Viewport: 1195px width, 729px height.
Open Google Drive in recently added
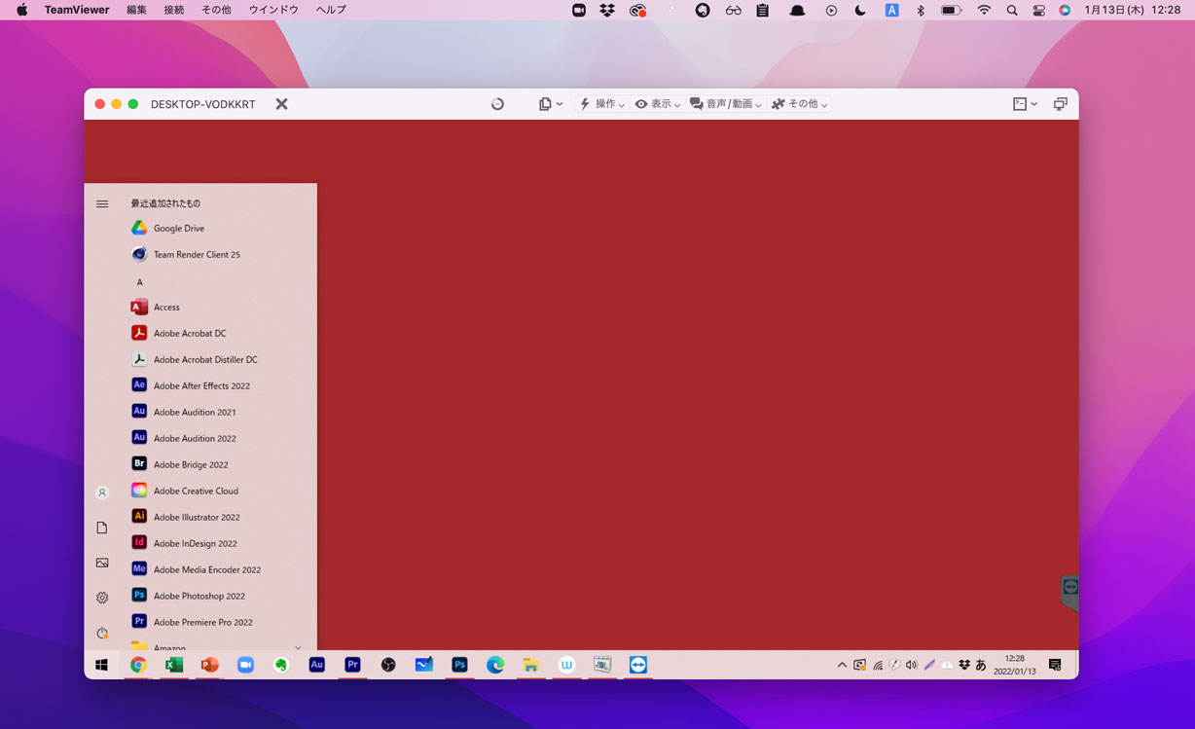(x=178, y=228)
